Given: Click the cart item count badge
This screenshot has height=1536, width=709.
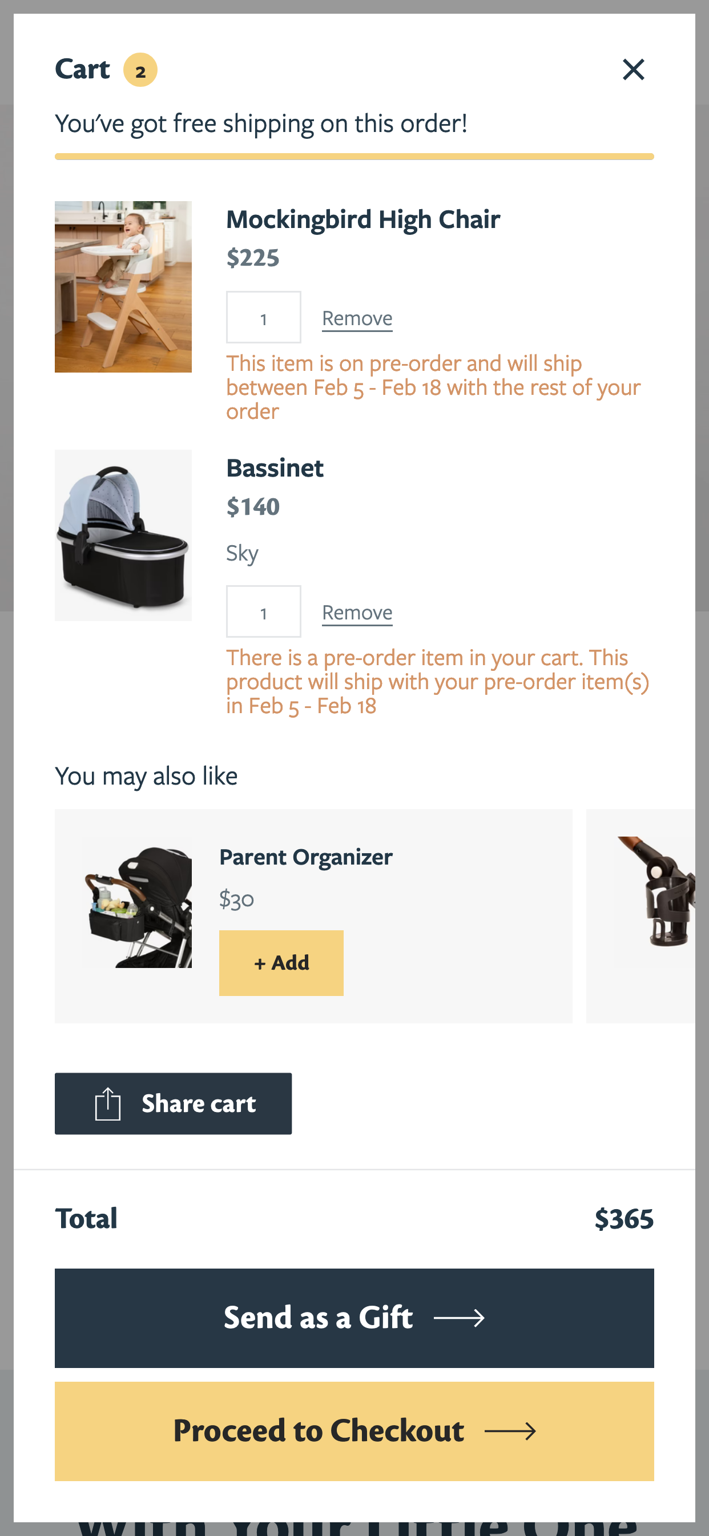Looking at the screenshot, I should pyautogui.click(x=140, y=70).
